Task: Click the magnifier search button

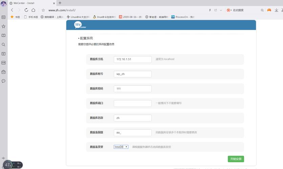Action: tap(262, 10)
